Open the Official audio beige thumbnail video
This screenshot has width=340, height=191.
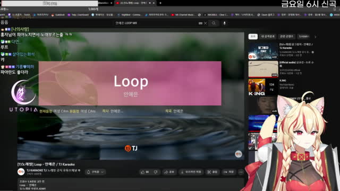pos(263,69)
